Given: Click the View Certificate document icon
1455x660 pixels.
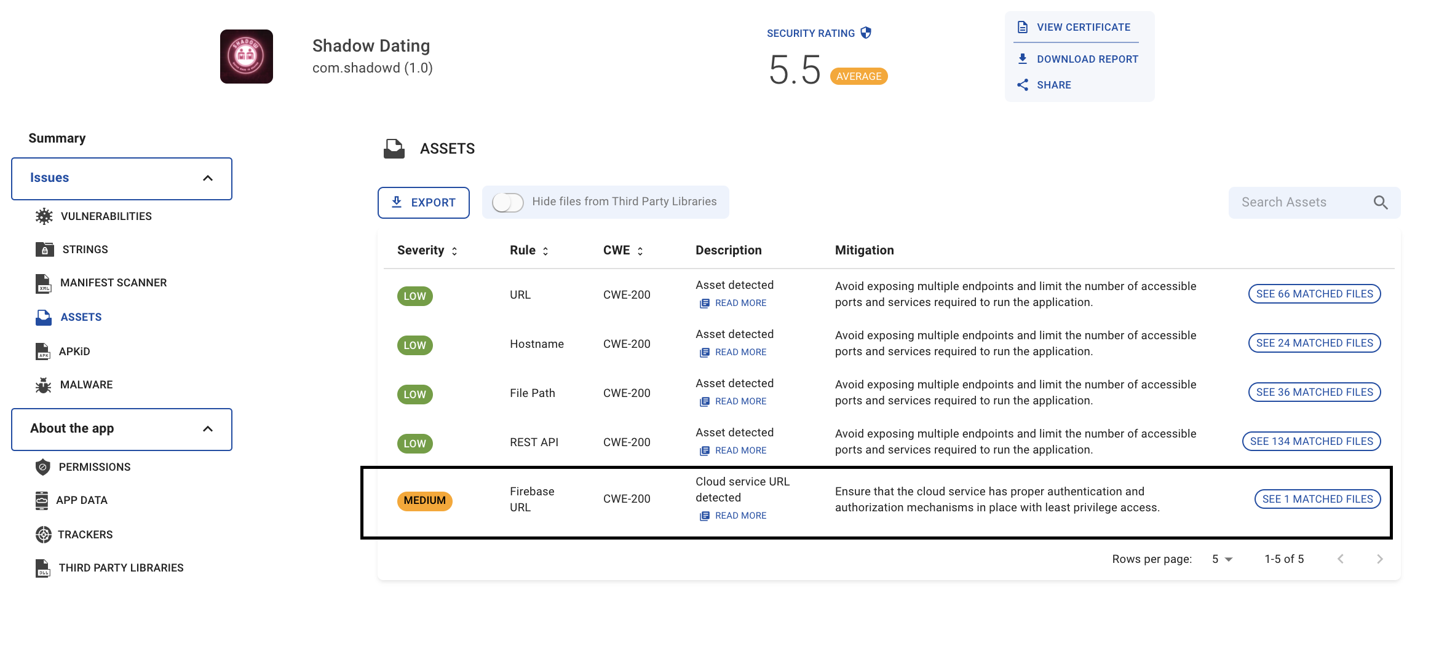Looking at the screenshot, I should [x=1023, y=27].
